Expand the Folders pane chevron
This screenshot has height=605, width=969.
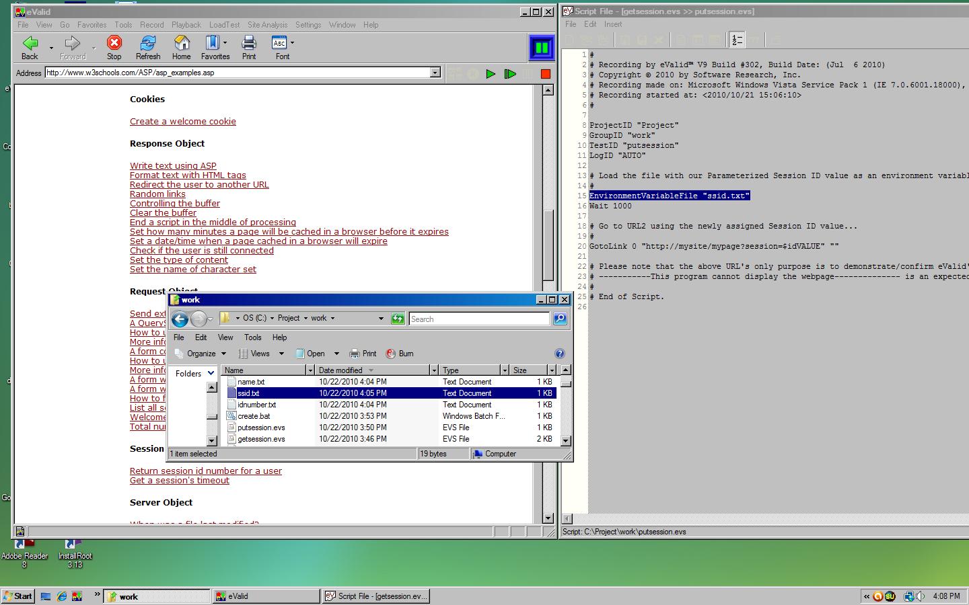point(211,374)
